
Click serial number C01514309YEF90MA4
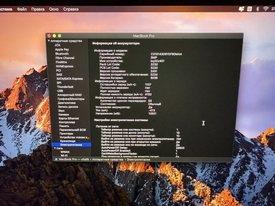tap(166, 54)
